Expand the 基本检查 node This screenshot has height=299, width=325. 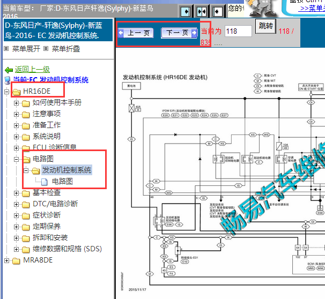(x=16, y=193)
